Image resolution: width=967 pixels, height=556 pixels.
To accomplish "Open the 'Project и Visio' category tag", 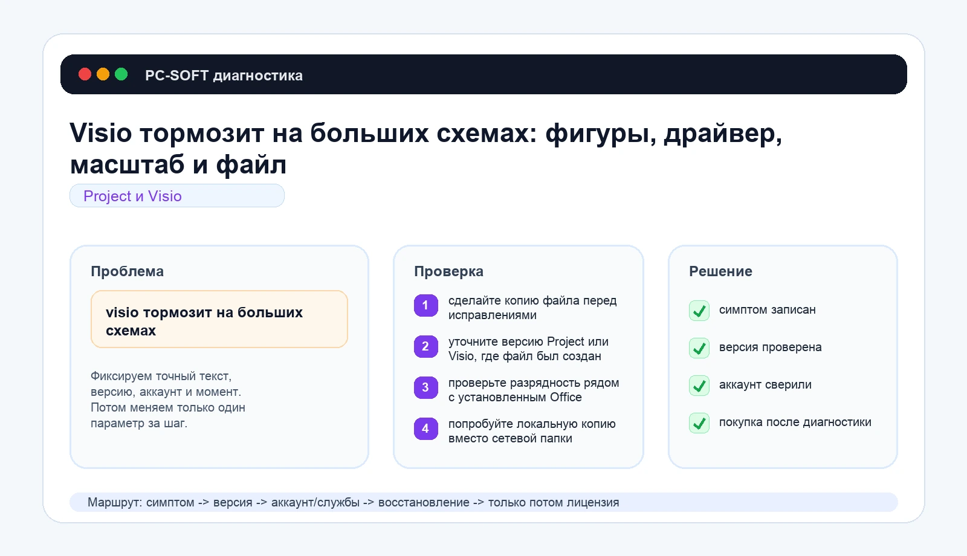I will pyautogui.click(x=177, y=196).
